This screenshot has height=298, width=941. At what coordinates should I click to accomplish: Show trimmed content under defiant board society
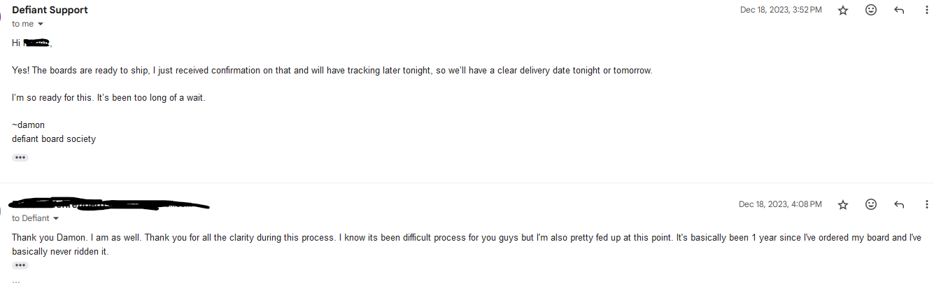pos(20,157)
